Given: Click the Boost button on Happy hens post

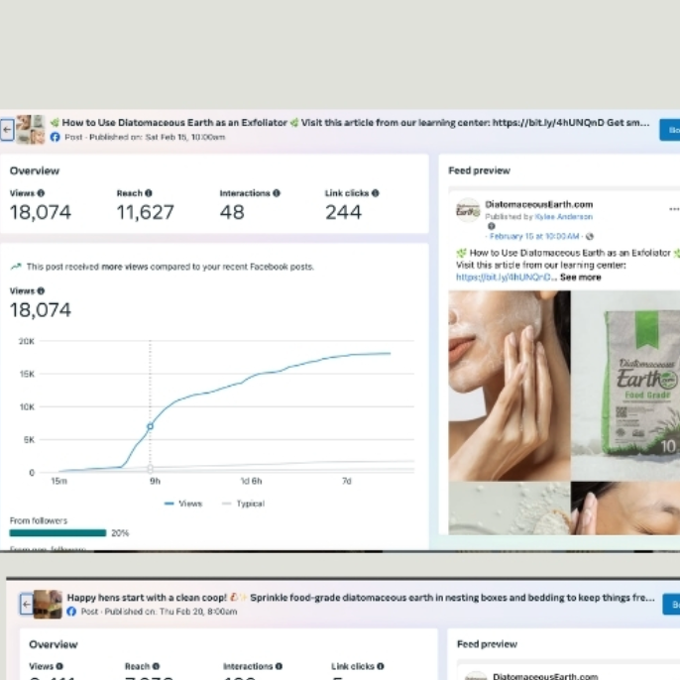Looking at the screenshot, I should pyautogui.click(x=671, y=604).
